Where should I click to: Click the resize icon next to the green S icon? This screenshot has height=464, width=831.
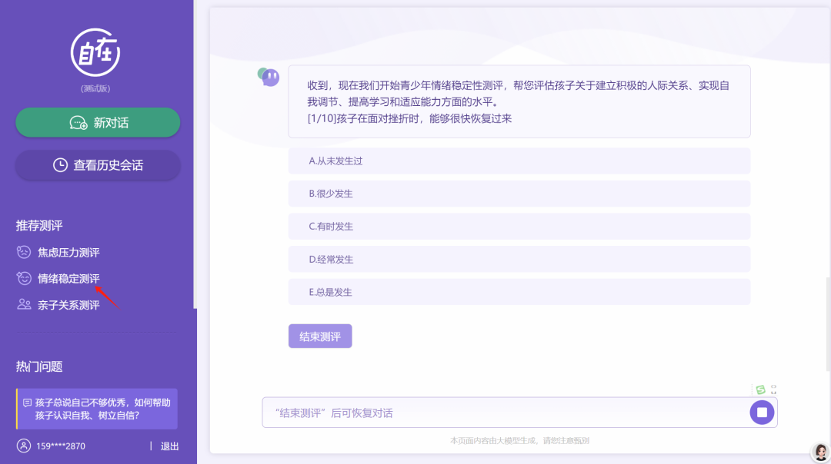pyautogui.click(x=774, y=389)
